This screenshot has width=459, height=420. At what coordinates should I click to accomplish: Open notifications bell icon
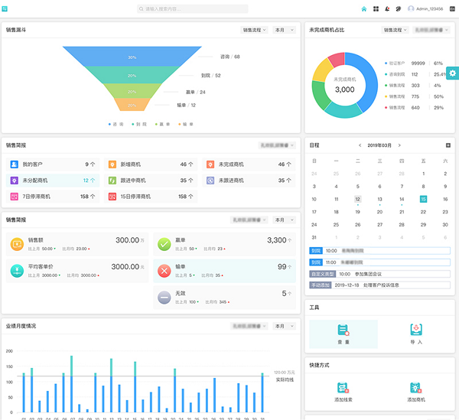(387, 9)
